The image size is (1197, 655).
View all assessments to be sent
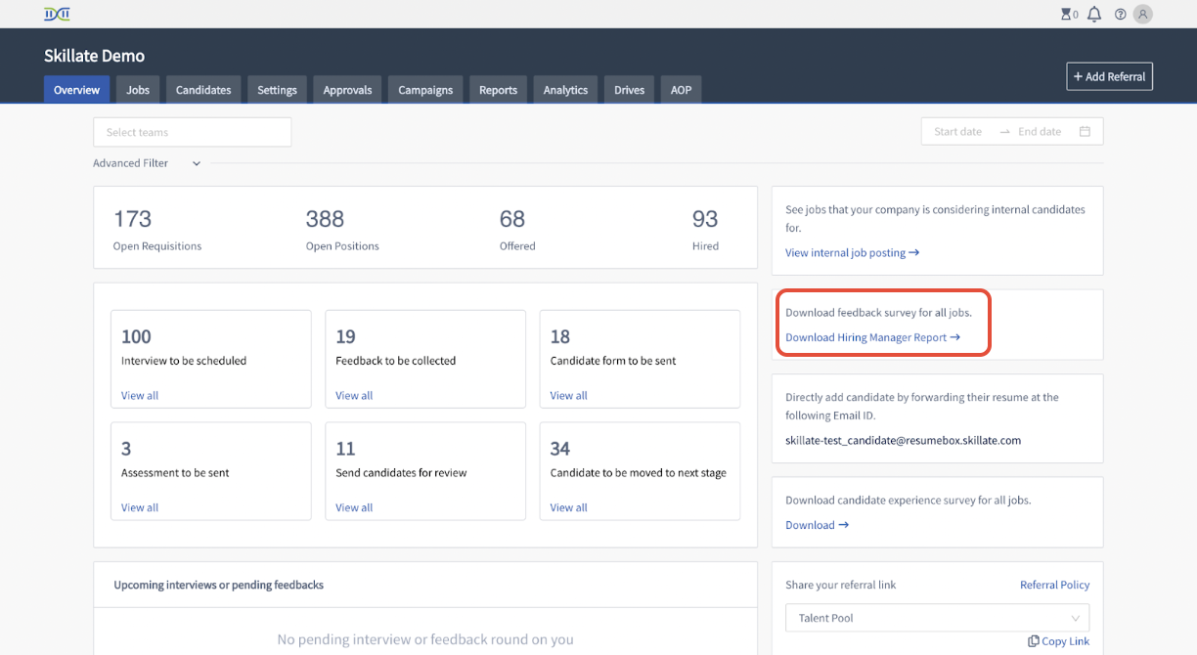coord(140,507)
